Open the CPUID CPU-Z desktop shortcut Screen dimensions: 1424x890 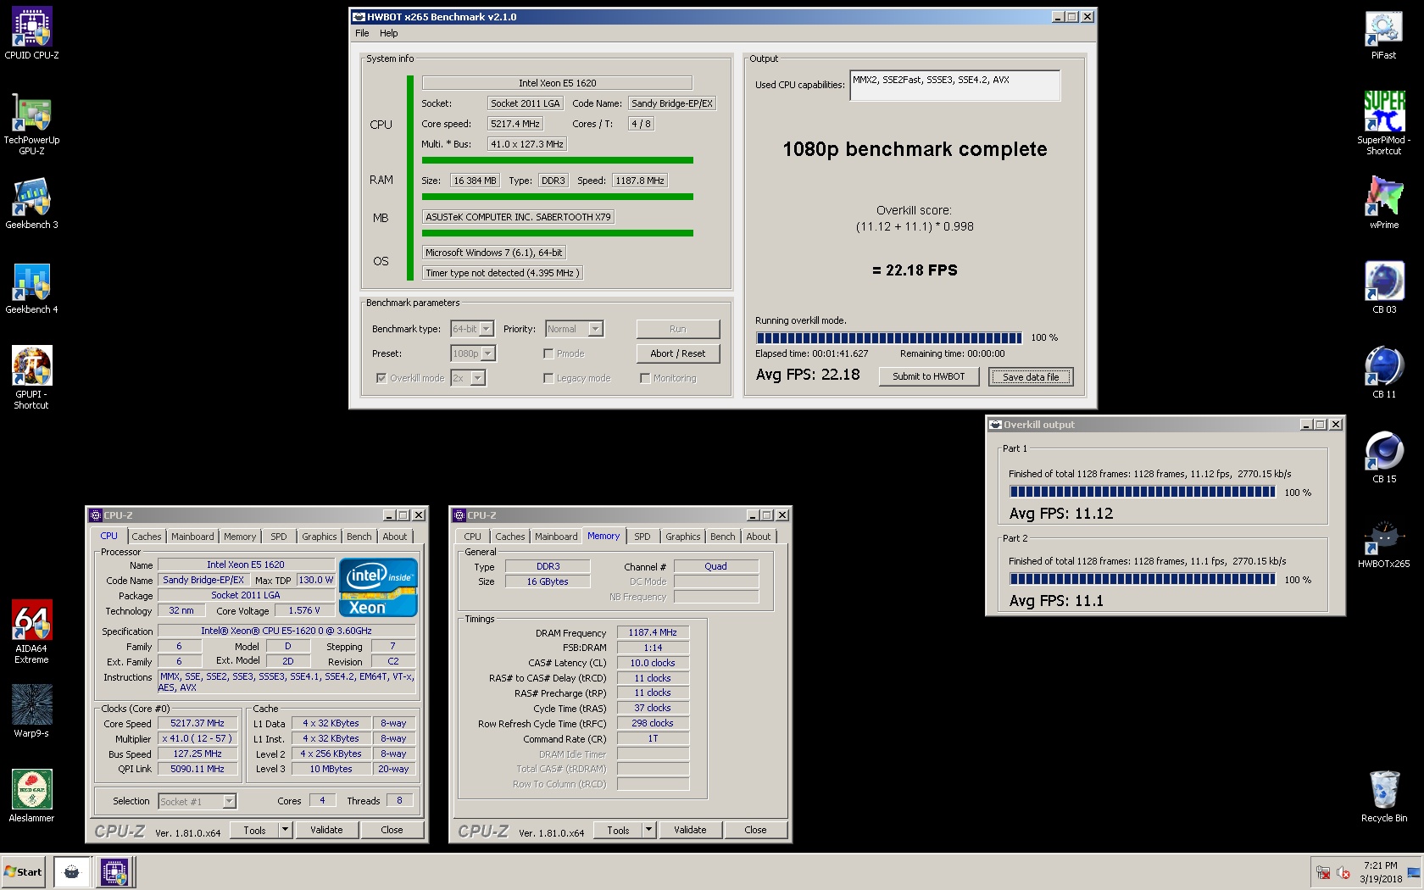[31, 34]
